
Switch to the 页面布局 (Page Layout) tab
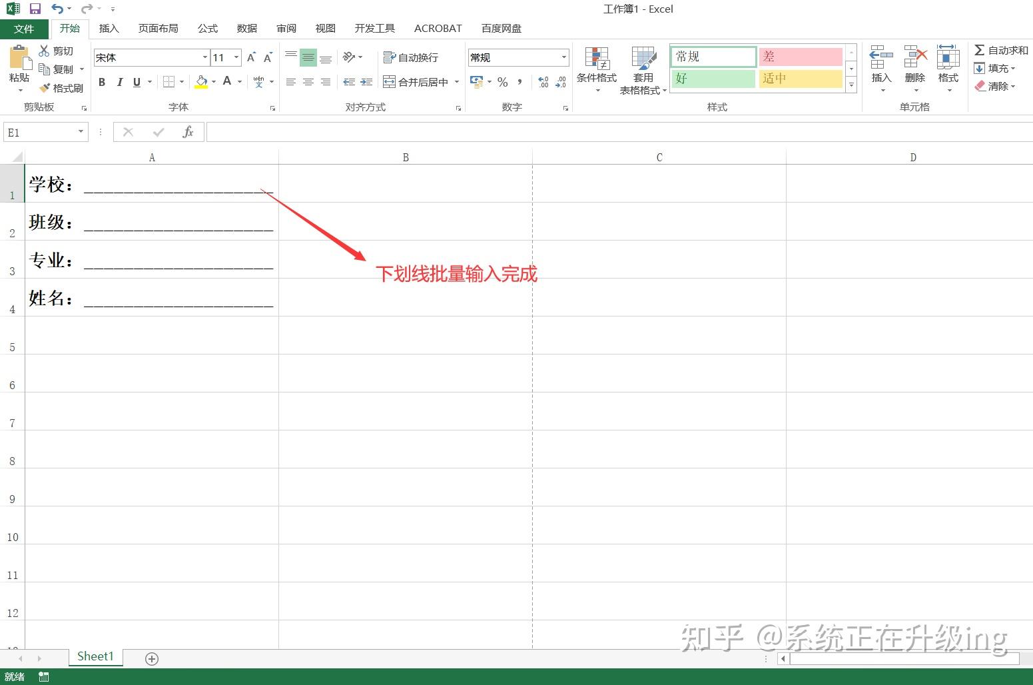pos(159,29)
